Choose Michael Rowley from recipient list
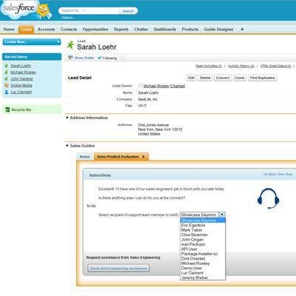The width and height of the screenshot is (296, 296). click(195, 263)
